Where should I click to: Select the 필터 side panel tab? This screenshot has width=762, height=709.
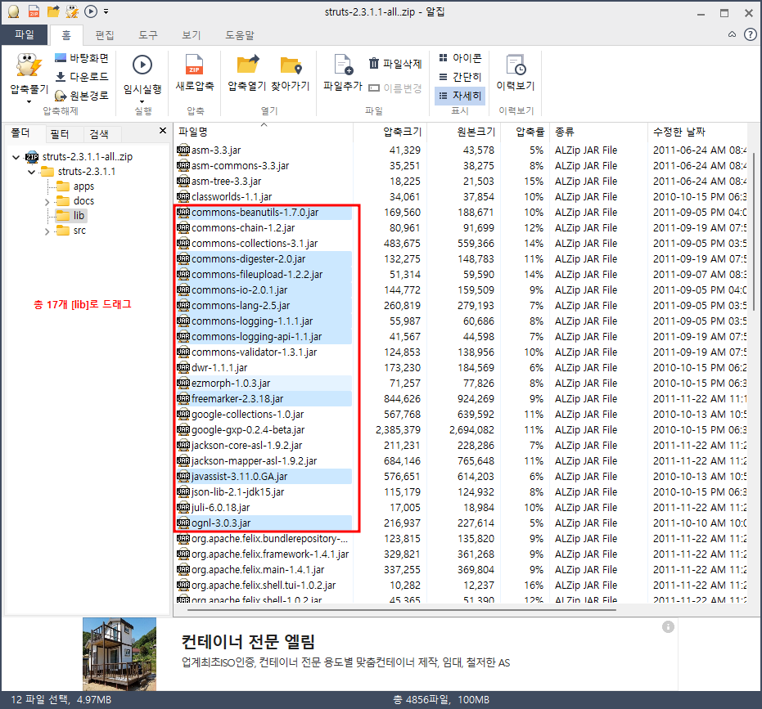click(x=59, y=134)
